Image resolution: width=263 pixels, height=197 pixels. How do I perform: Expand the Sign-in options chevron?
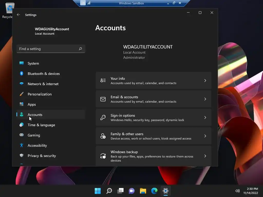[x=205, y=117]
